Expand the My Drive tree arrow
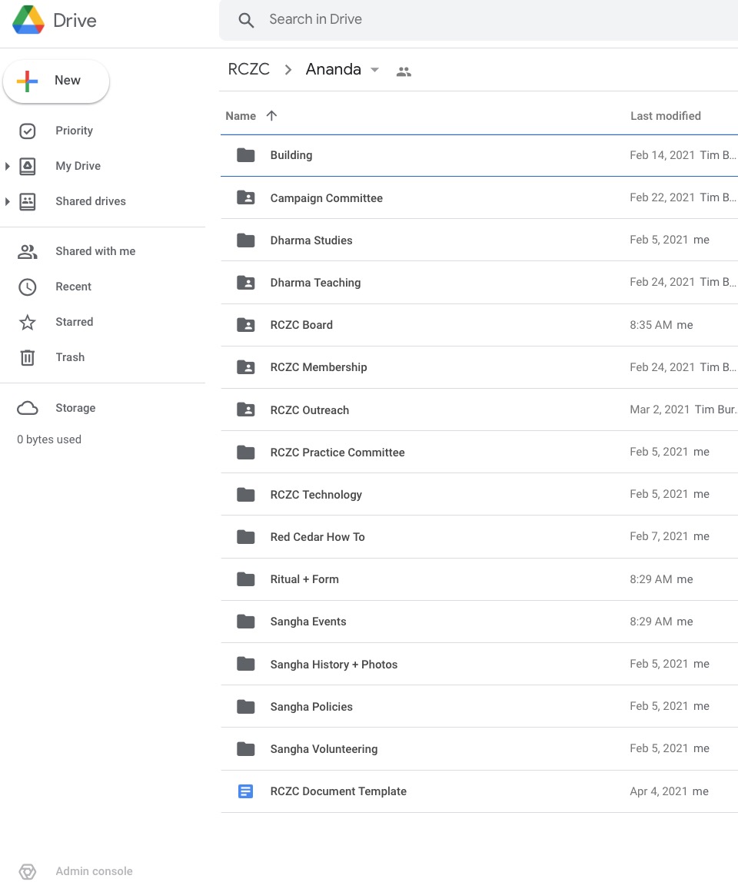This screenshot has height=882, width=738. coord(8,166)
